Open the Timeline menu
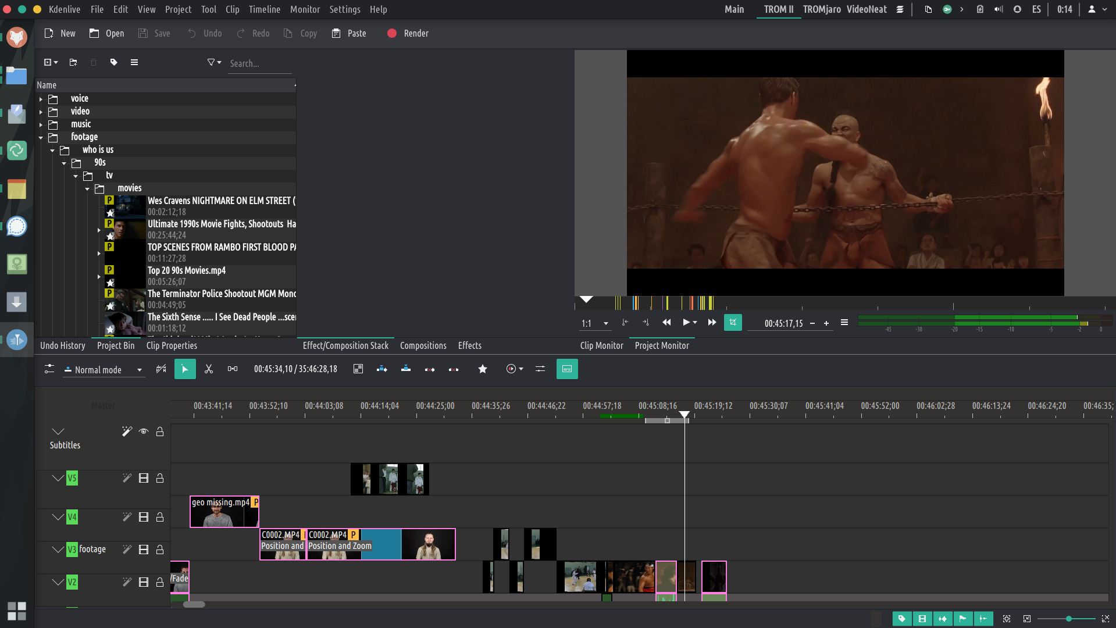Screen dimensions: 1116x628 point(265,9)
